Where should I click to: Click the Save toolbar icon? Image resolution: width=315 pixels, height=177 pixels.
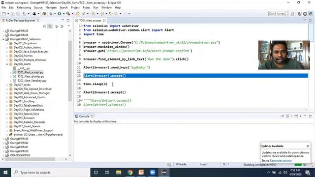12,14
